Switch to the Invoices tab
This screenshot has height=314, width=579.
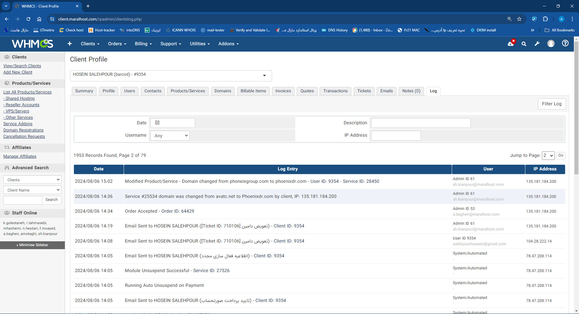(283, 91)
